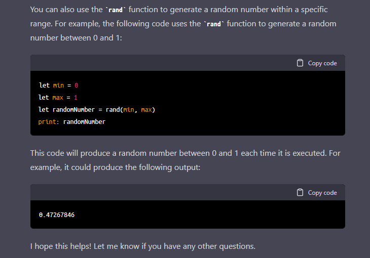The width and height of the screenshot is (370, 258).
Task: Click the 'let min = 0' code line
Action: pos(58,85)
